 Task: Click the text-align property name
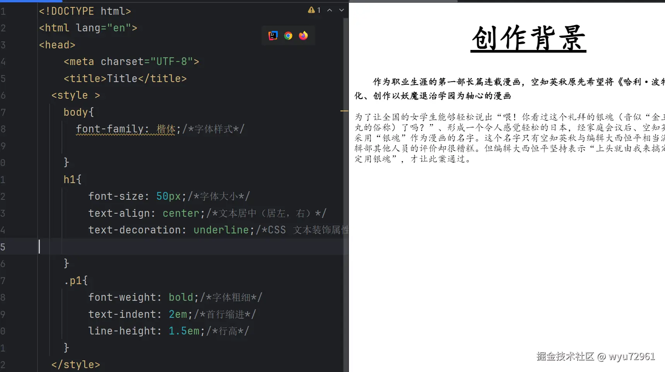tap(119, 213)
